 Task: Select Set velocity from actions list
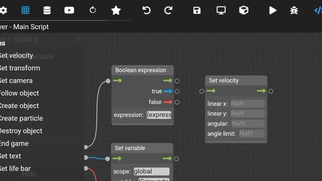pos(17,56)
